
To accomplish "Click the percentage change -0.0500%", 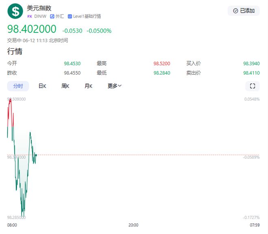I will (x=99, y=31).
